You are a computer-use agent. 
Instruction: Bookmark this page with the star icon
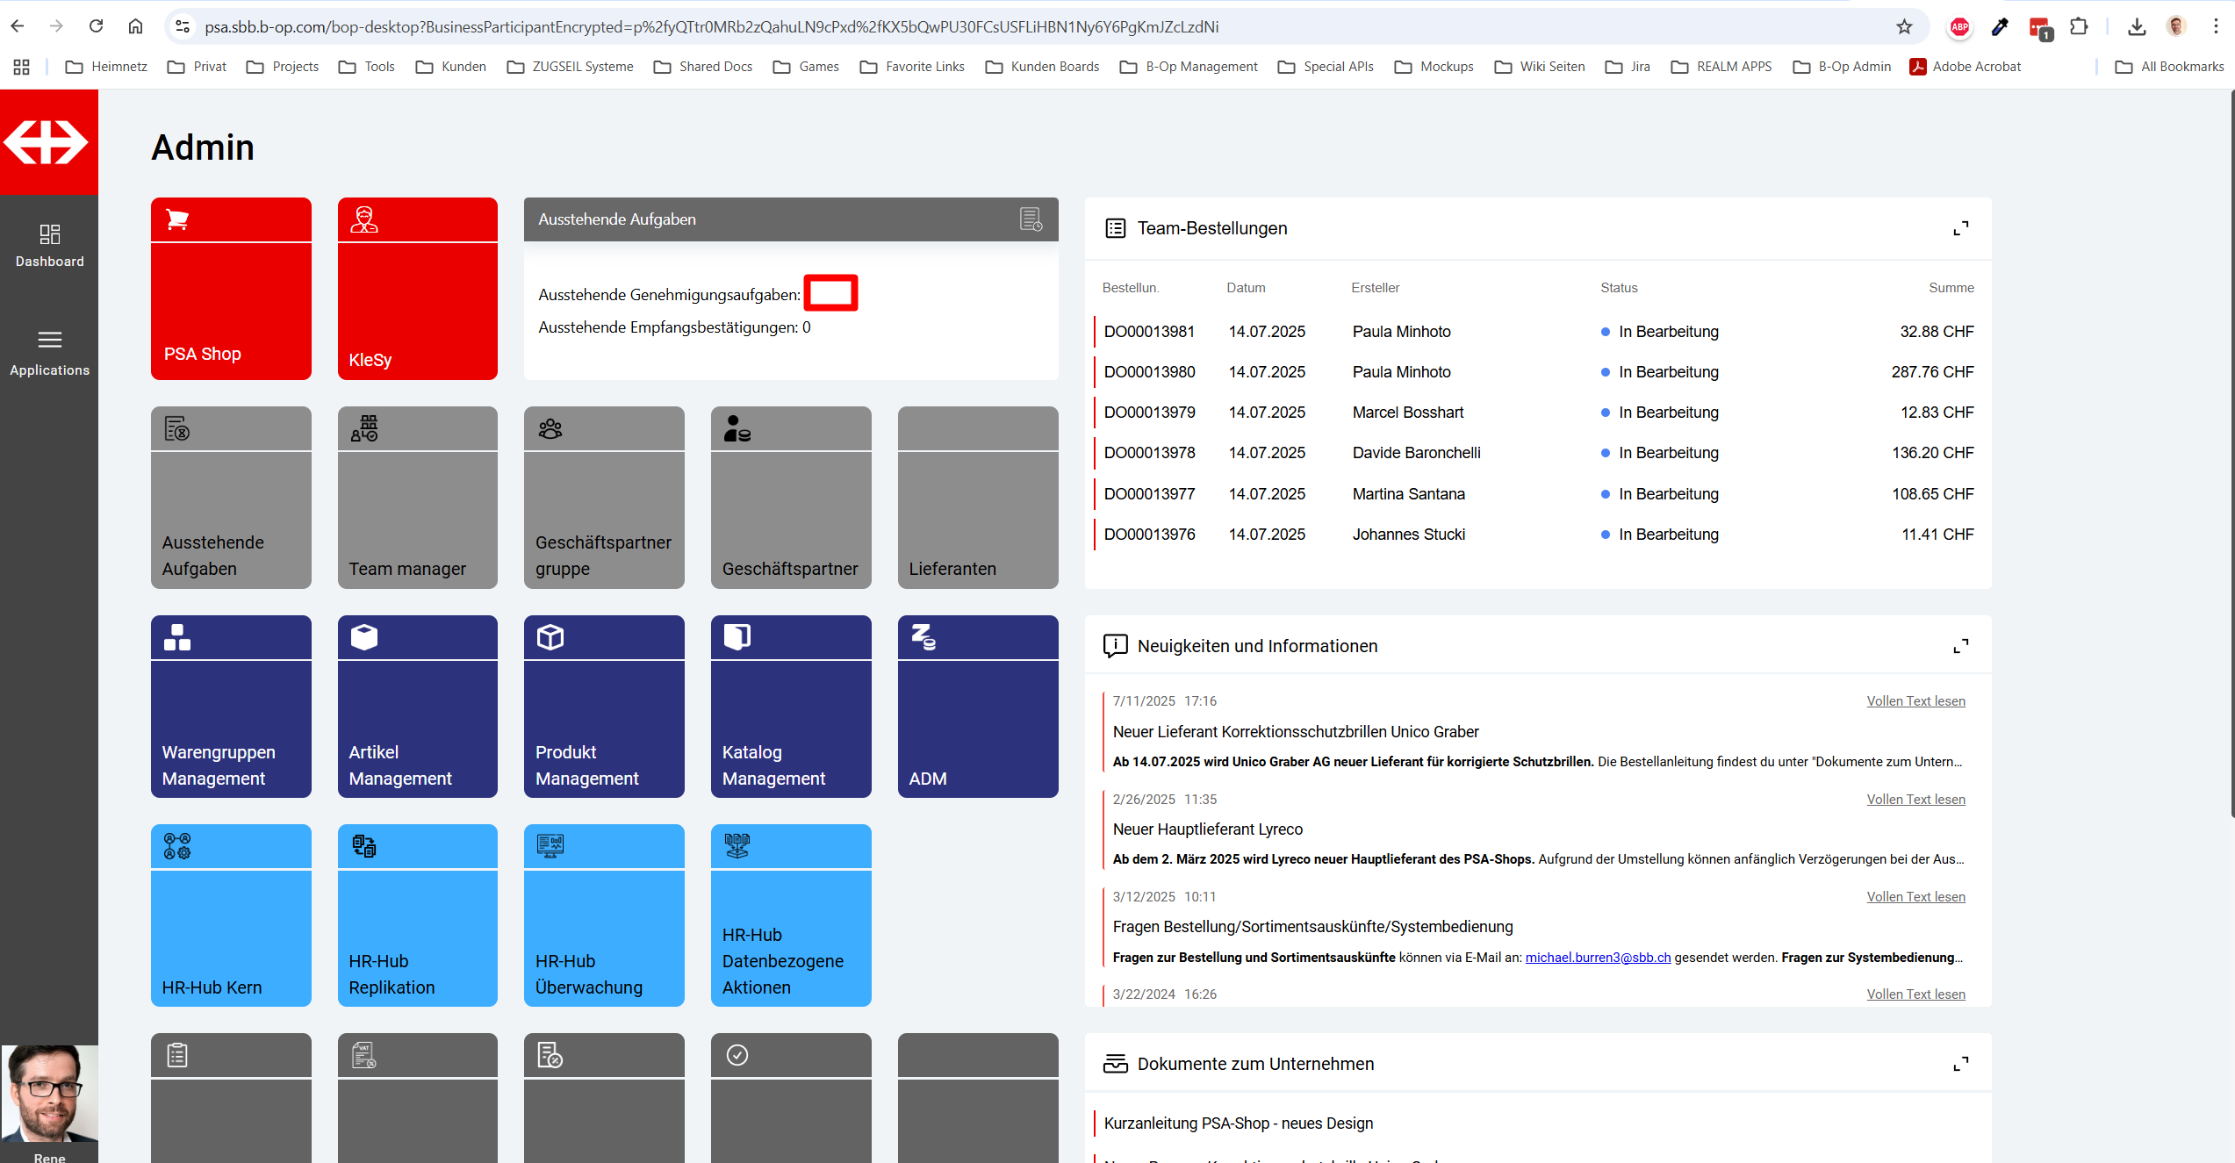tap(1903, 27)
